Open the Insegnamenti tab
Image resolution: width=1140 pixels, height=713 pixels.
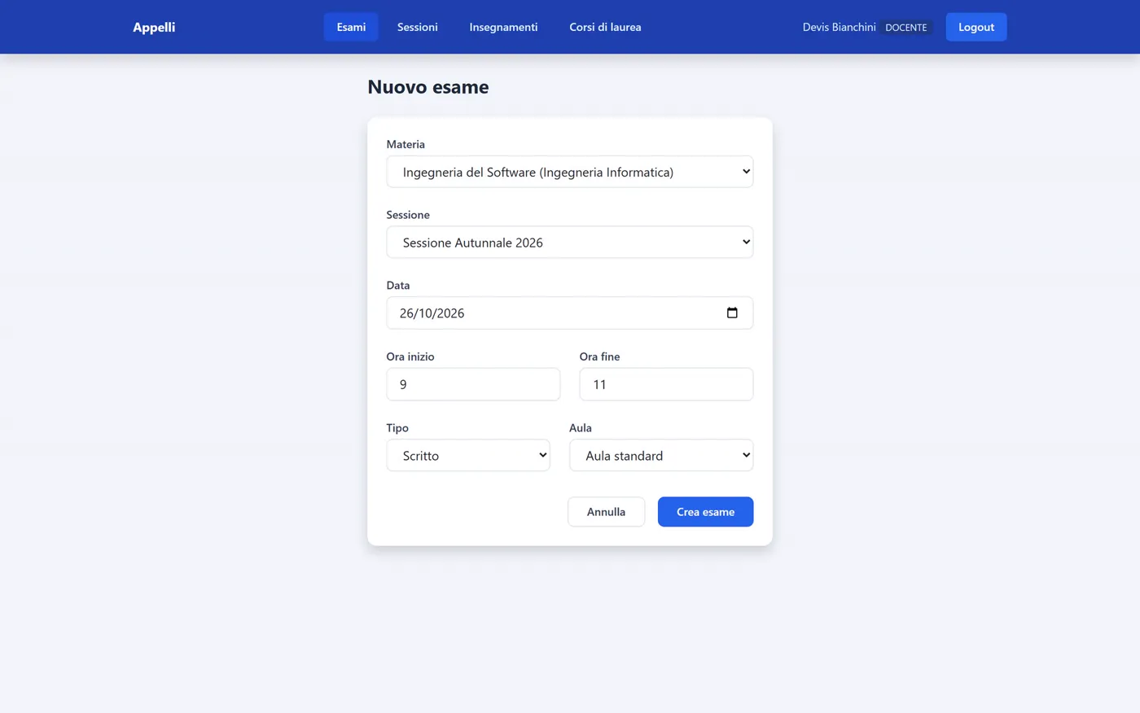(x=503, y=27)
